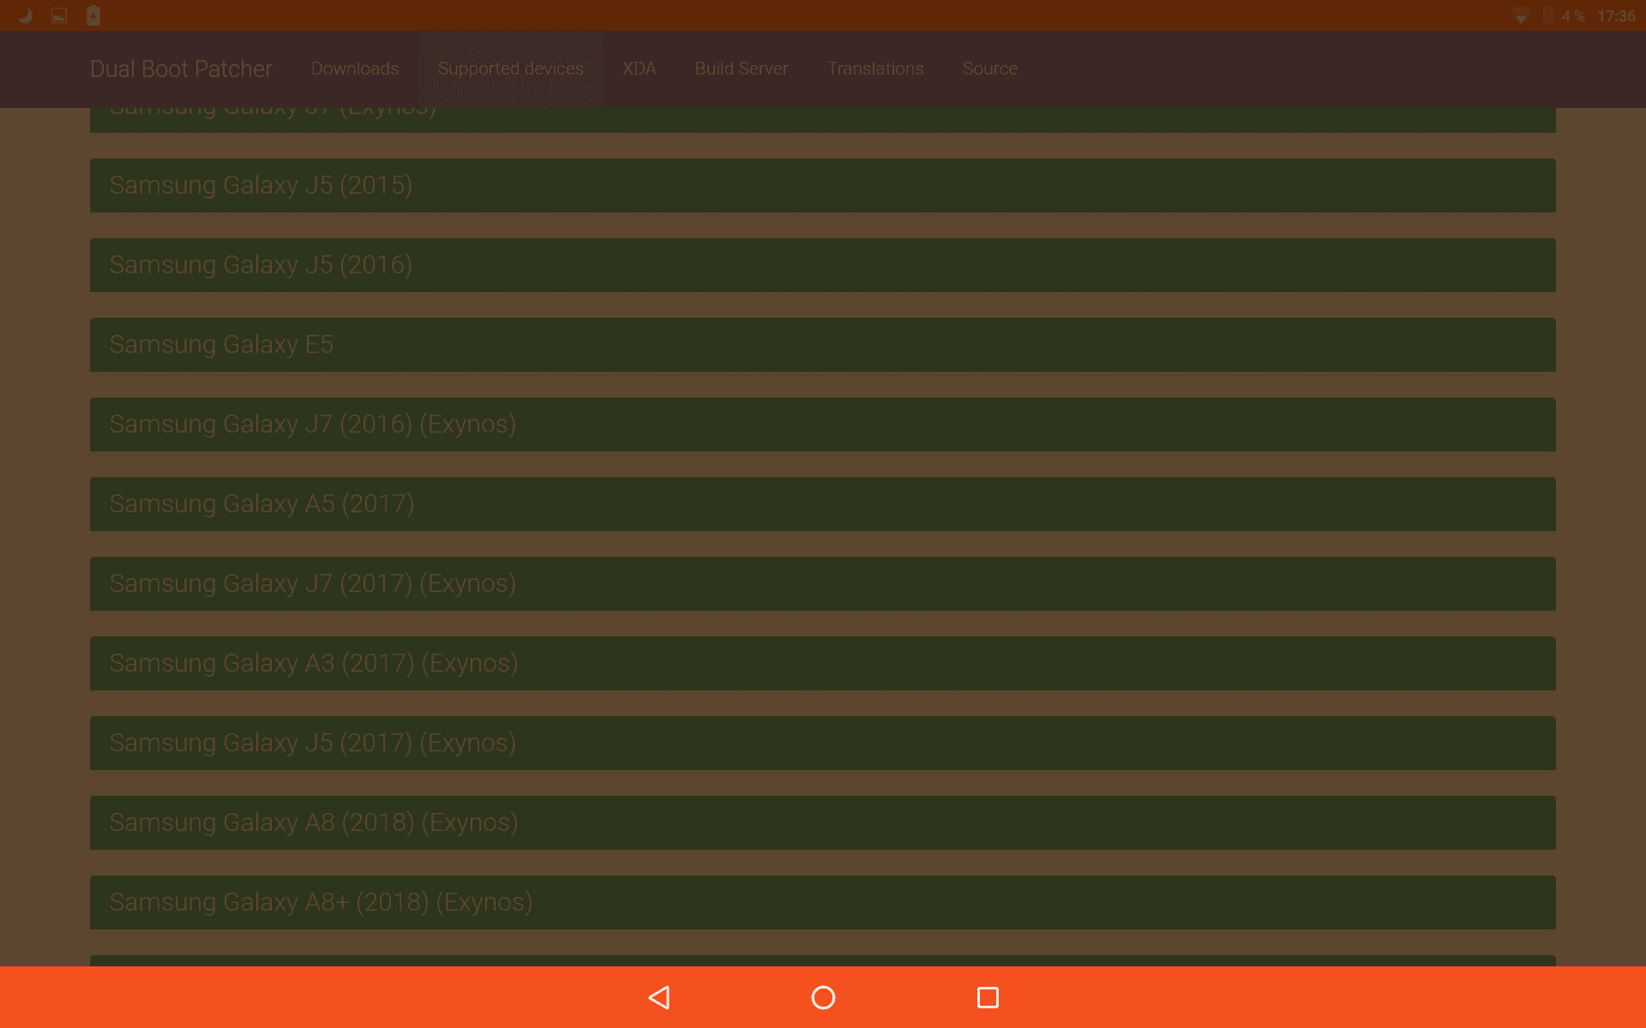Image resolution: width=1646 pixels, height=1028 pixels.
Task: Expand Samsung Galaxy A8+ (2018) (Exynos) entry
Action: click(x=823, y=902)
